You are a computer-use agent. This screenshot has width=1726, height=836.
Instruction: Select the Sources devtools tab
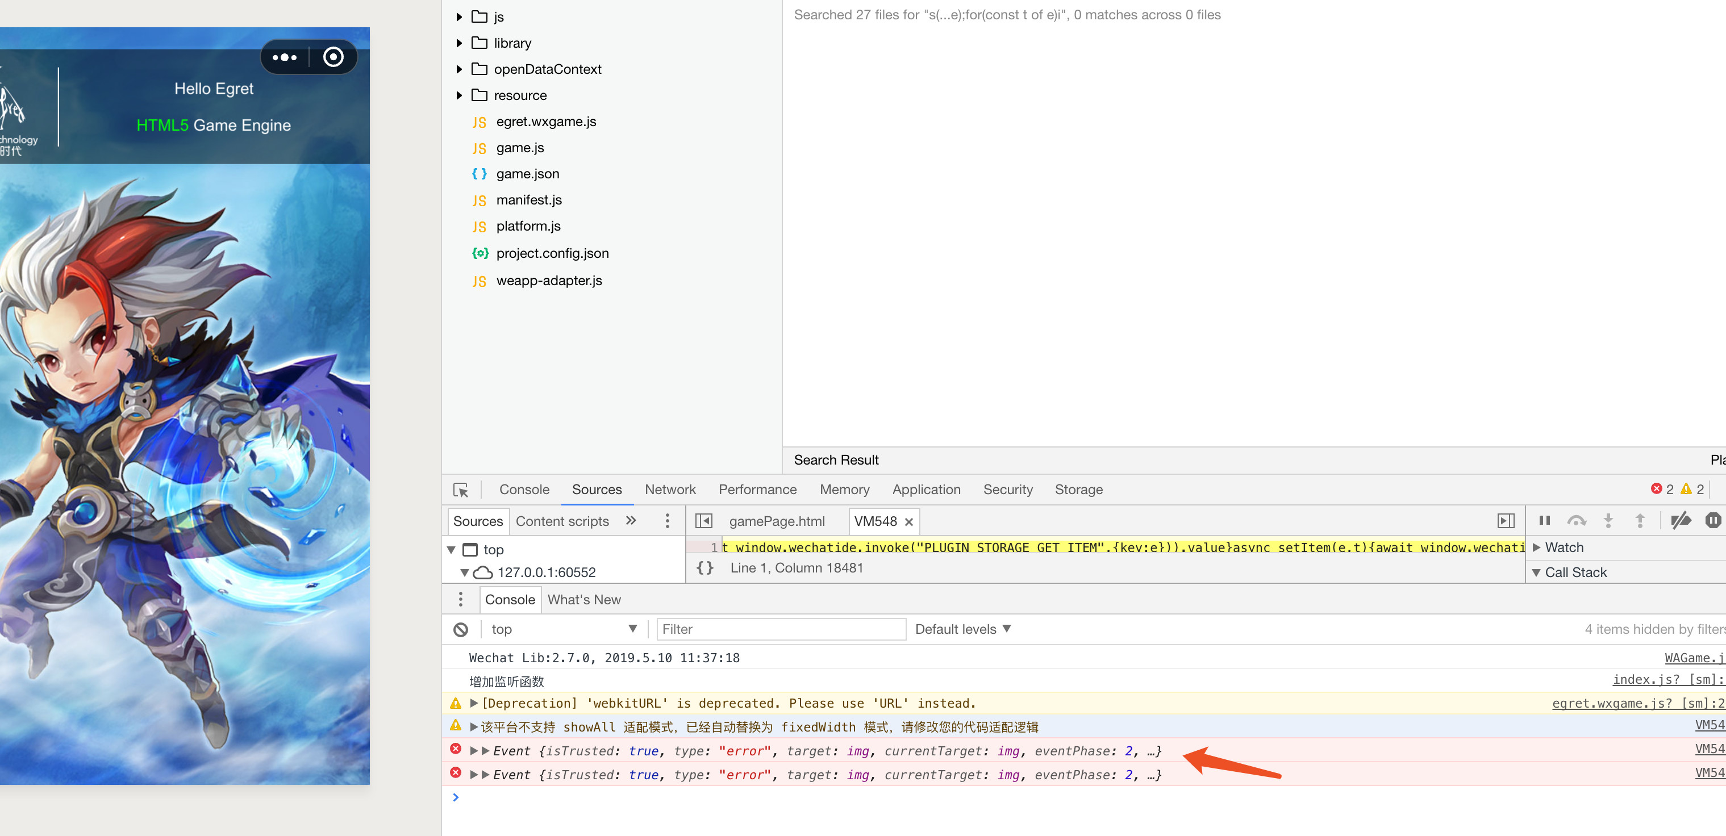coord(597,490)
